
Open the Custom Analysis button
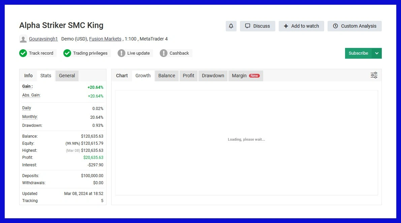pos(354,26)
